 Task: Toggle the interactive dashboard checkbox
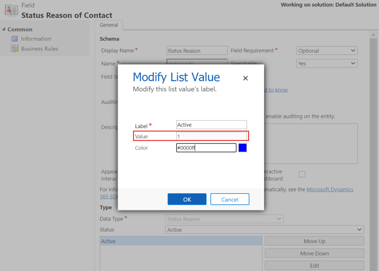point(302,174)
